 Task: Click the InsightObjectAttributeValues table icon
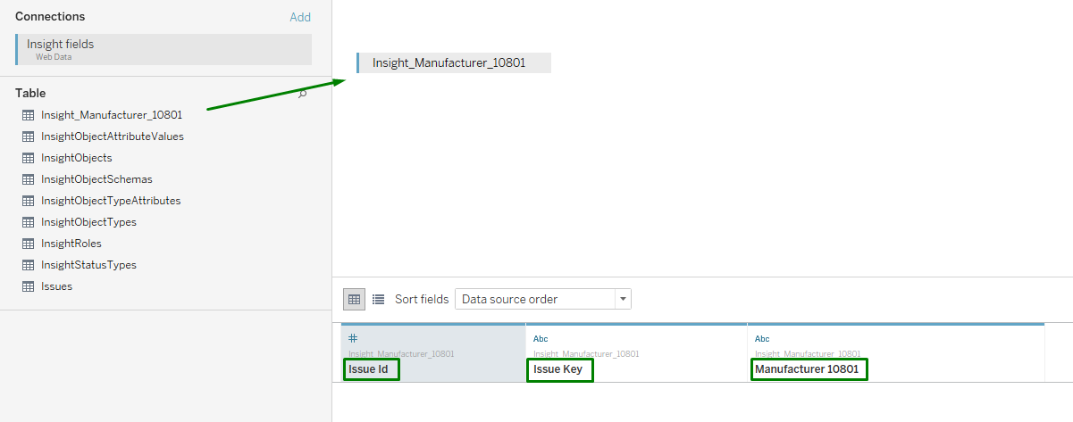pos(28,137)
